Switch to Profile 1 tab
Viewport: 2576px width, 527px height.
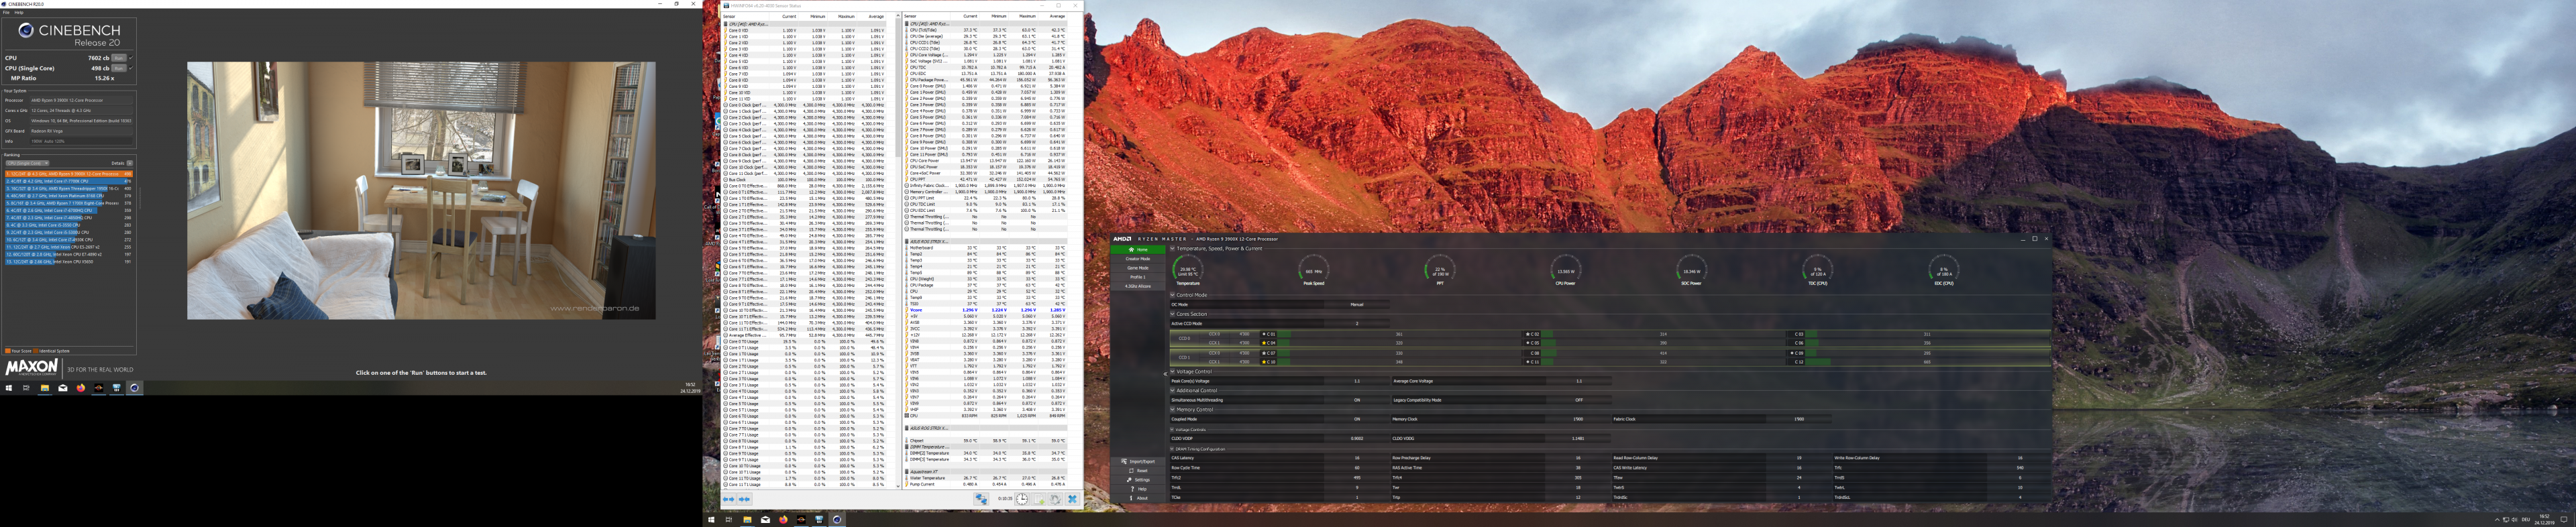pos(1138,277)
